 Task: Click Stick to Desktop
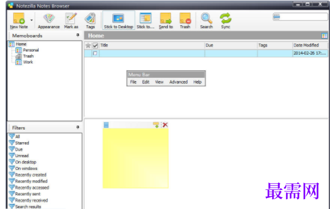(x=118, y=21)
